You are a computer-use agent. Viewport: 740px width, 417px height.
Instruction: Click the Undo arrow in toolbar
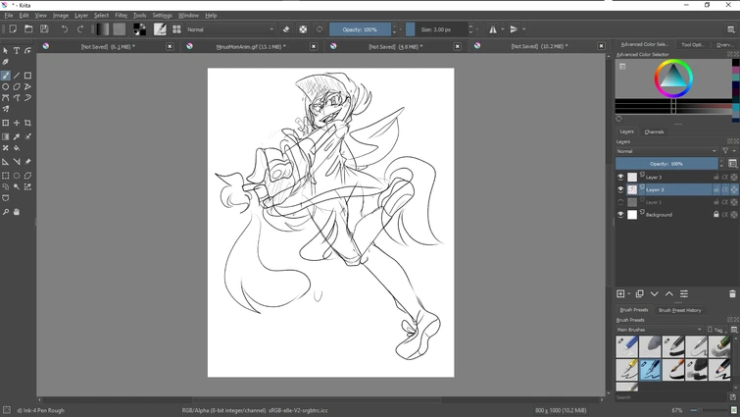[x=65, y=29]
